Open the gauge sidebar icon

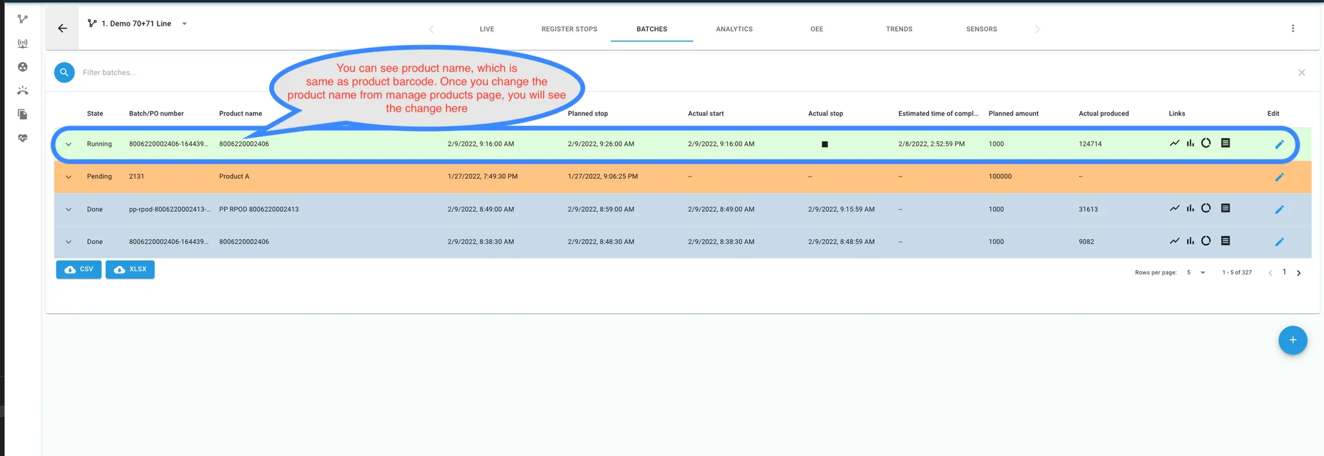pos(23,90)
